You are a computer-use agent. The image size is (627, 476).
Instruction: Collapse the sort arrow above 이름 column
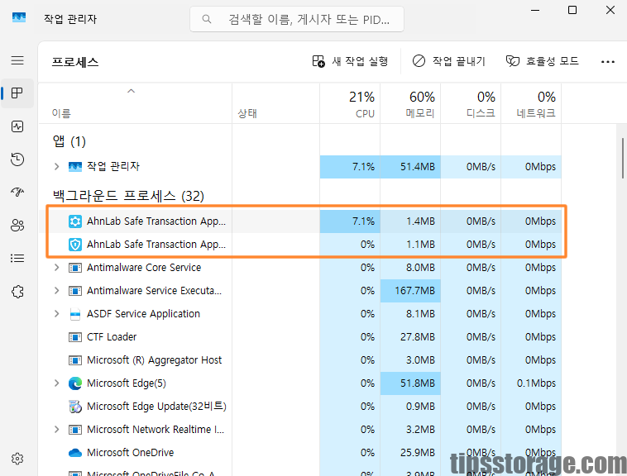click(131, 91)
